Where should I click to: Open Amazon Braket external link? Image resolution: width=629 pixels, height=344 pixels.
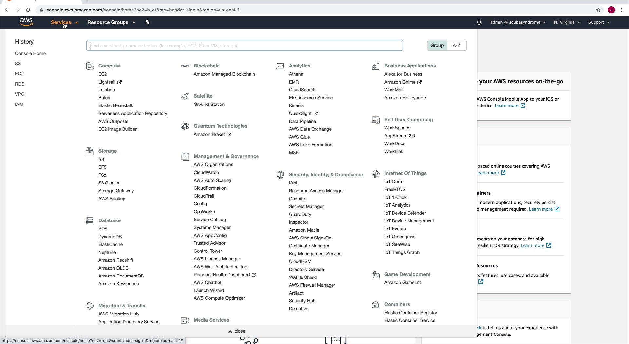[x=212, y=134]
